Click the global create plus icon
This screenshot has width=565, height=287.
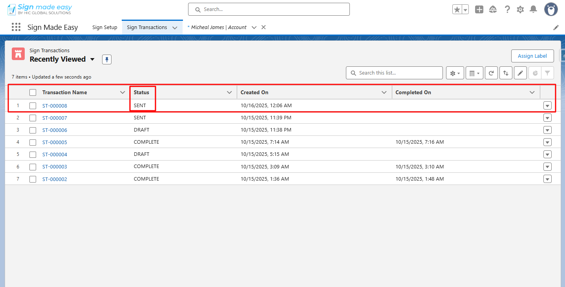(479, 9)
